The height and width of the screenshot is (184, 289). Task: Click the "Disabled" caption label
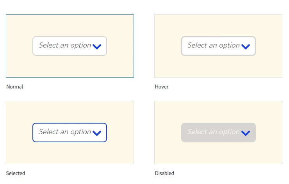click(x=164, y=173)
